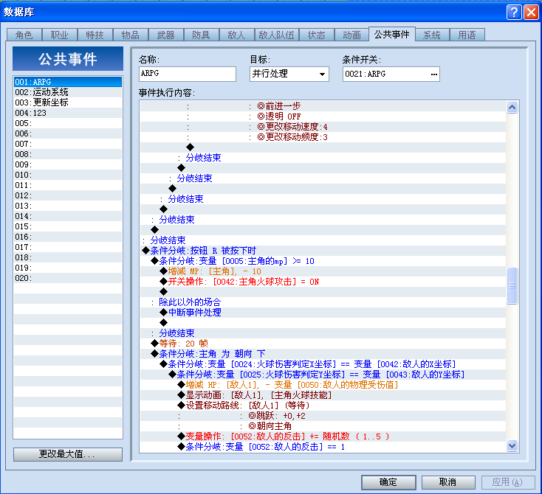
Task: Open the 武器 tab
Action: click(x=165, y=35)
